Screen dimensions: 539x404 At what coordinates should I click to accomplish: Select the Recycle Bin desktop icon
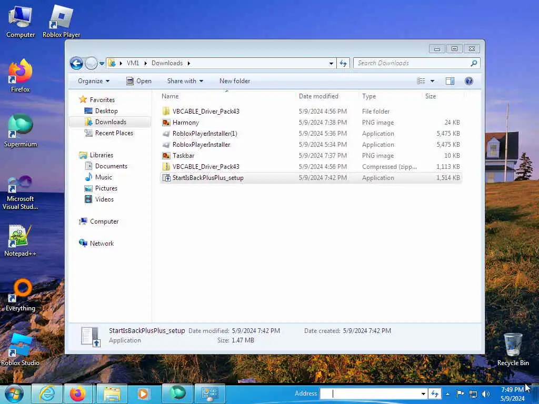tap(513, 350)
